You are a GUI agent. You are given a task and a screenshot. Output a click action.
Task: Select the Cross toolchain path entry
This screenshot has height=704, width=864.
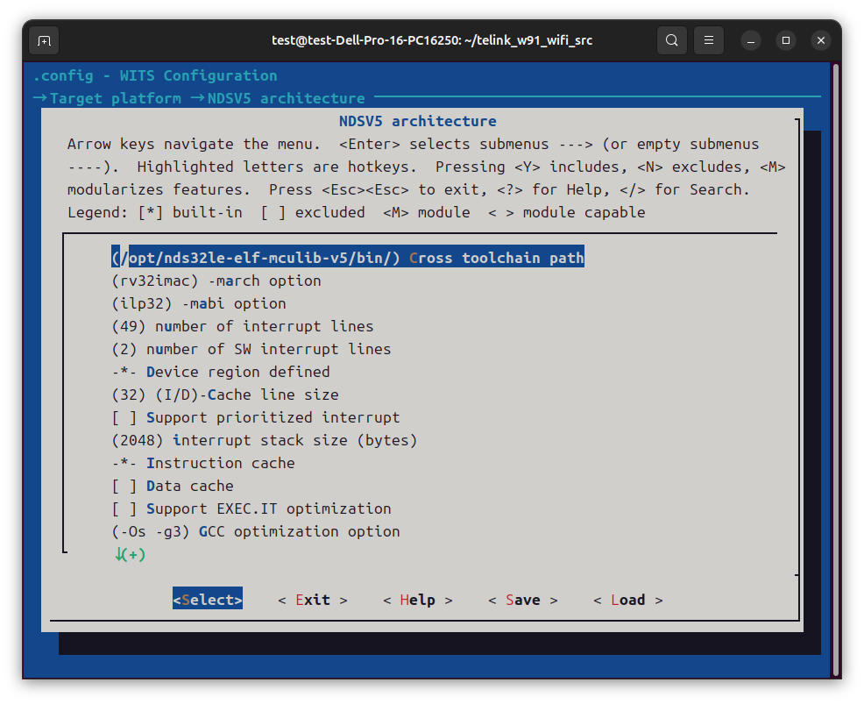(x=348, y=258)
